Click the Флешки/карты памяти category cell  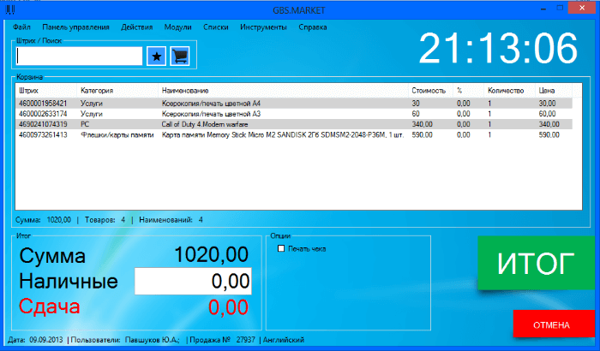(117, 134)
